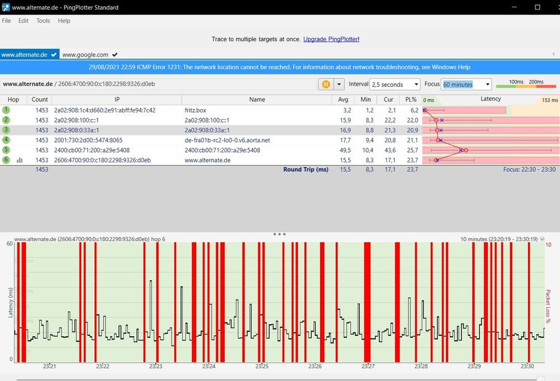This screenshot has height=381, width=560.
Task: Expand the graph options chevron beside 10 minutes
Action: click(542, 239)
